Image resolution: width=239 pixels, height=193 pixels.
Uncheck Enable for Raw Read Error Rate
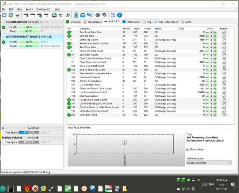[224, 32]
